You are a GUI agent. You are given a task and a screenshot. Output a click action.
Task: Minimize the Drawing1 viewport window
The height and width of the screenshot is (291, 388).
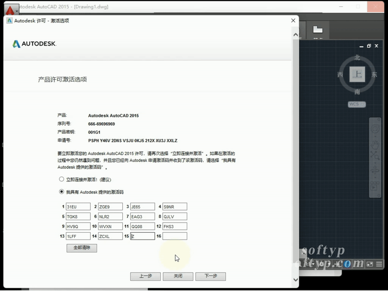pos(361,46)
